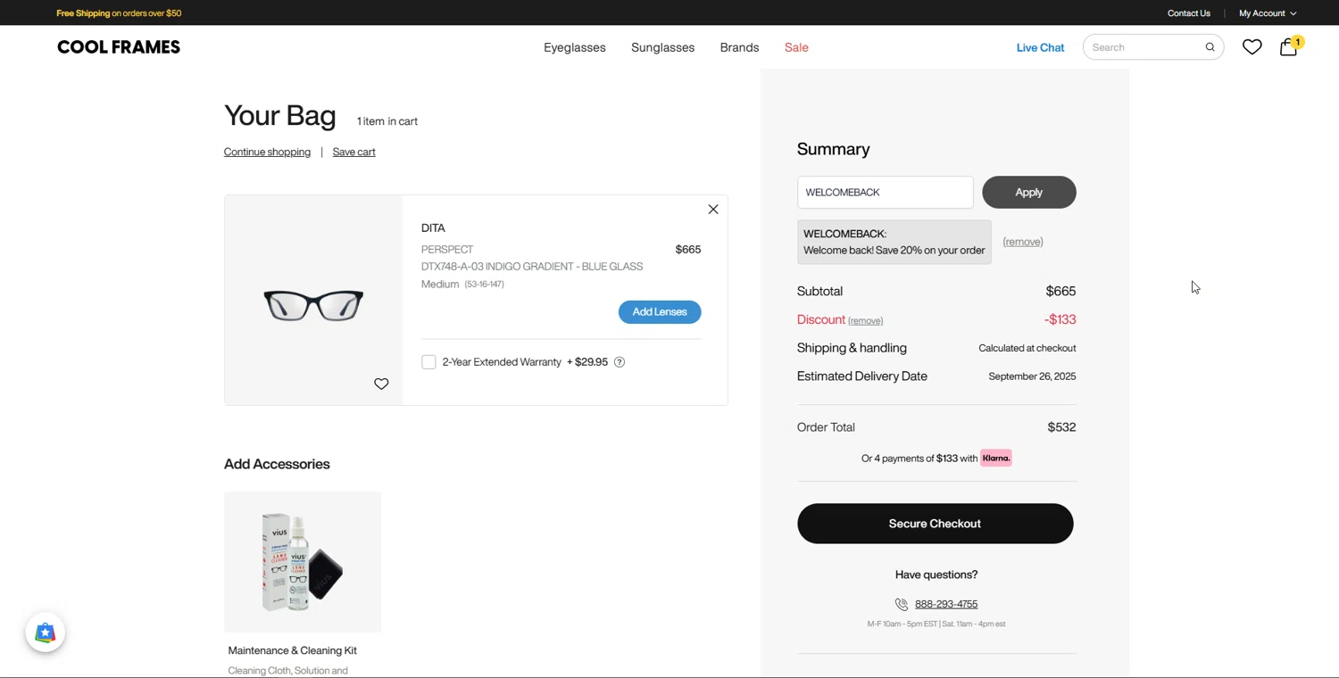Favorite the DITA glasses with heart icon

381,384
